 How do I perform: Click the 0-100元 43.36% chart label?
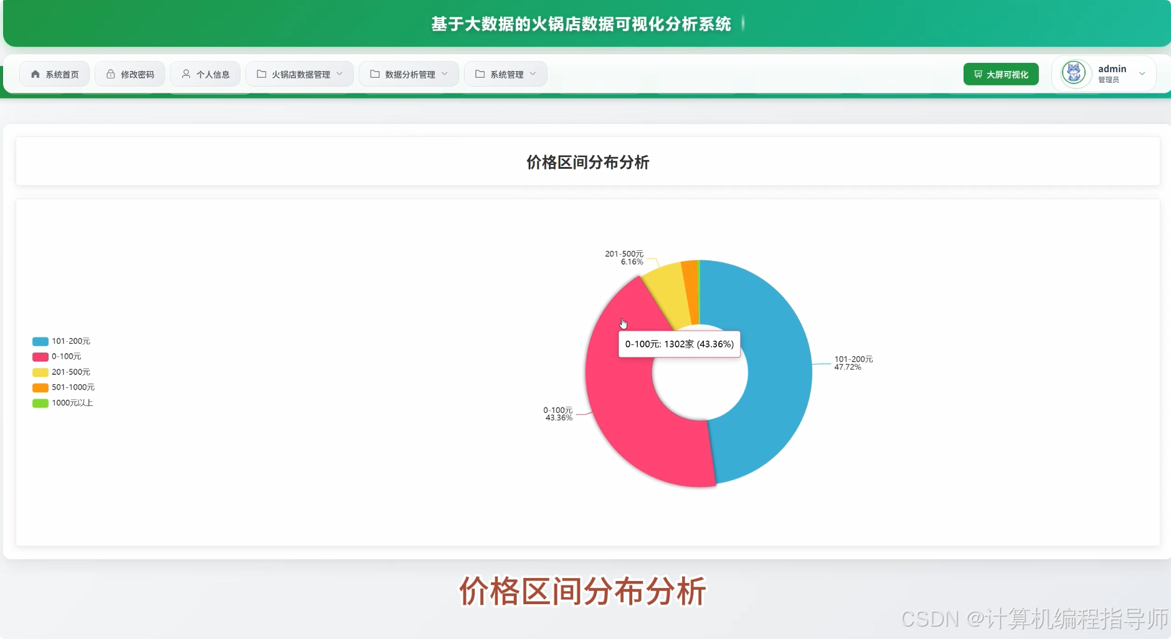coord(558,414)
